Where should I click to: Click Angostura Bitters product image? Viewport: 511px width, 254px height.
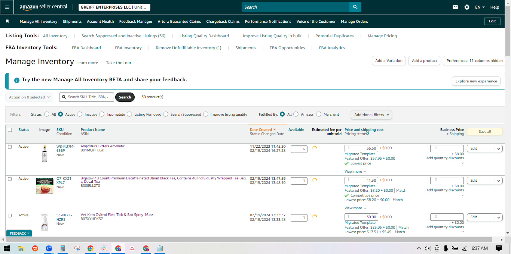[45, 153]
